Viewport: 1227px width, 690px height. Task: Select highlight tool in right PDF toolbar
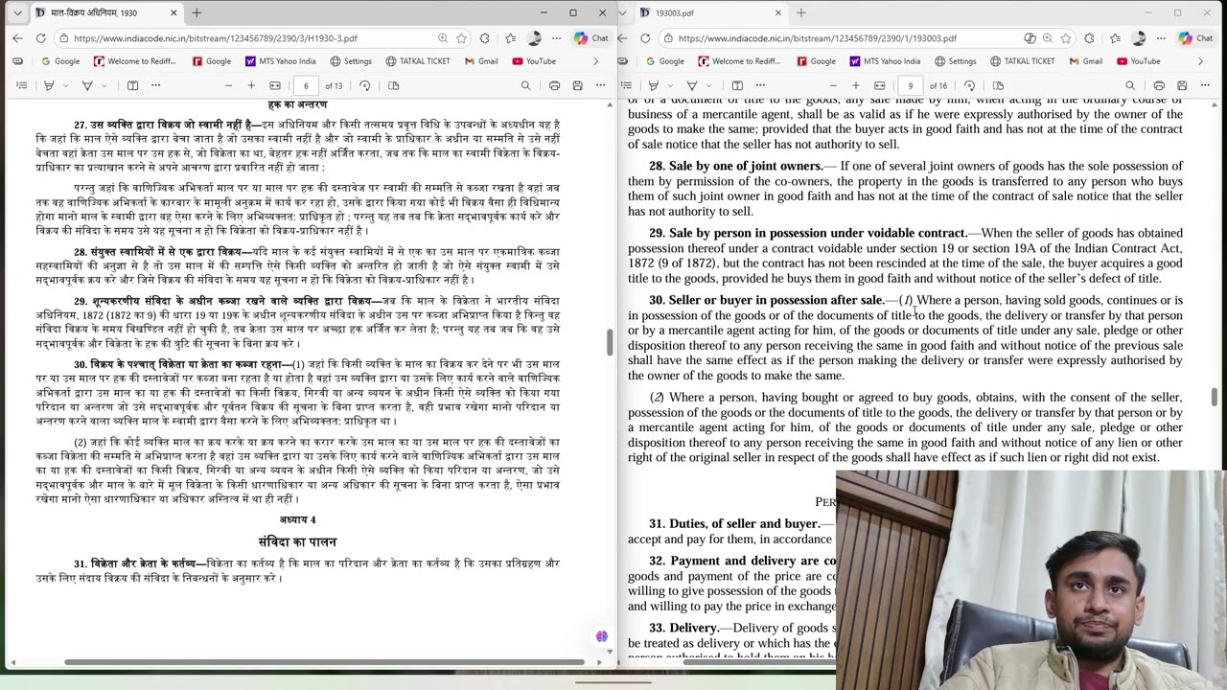(x=654, y=85)
